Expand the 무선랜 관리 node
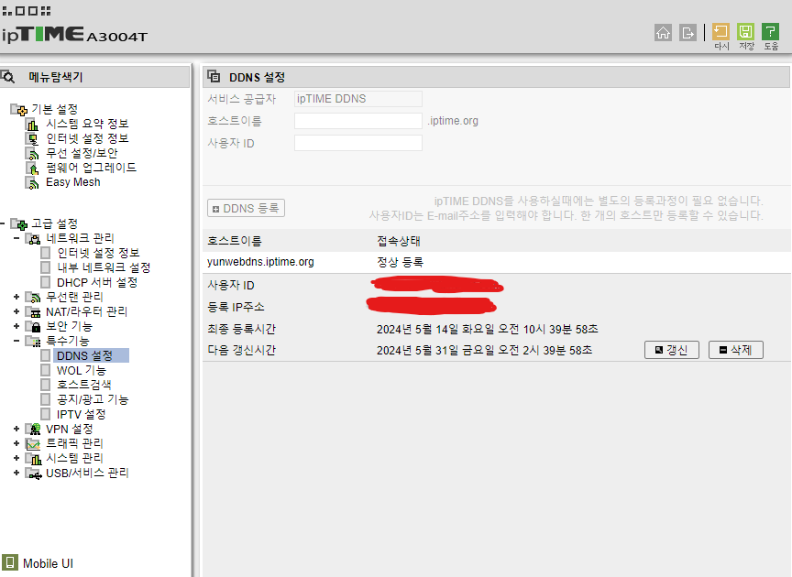This screenshot has width=792, height=577. tap(16, 297)
